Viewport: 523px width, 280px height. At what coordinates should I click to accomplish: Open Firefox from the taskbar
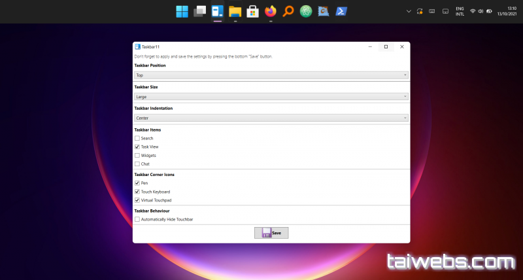271,11
